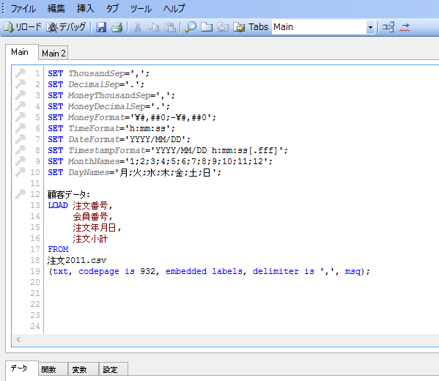Image resolution: width=439 pixels, height=381 pixels.
Task: Open the Table Viewer icon
Action: (x=388, y=27)
